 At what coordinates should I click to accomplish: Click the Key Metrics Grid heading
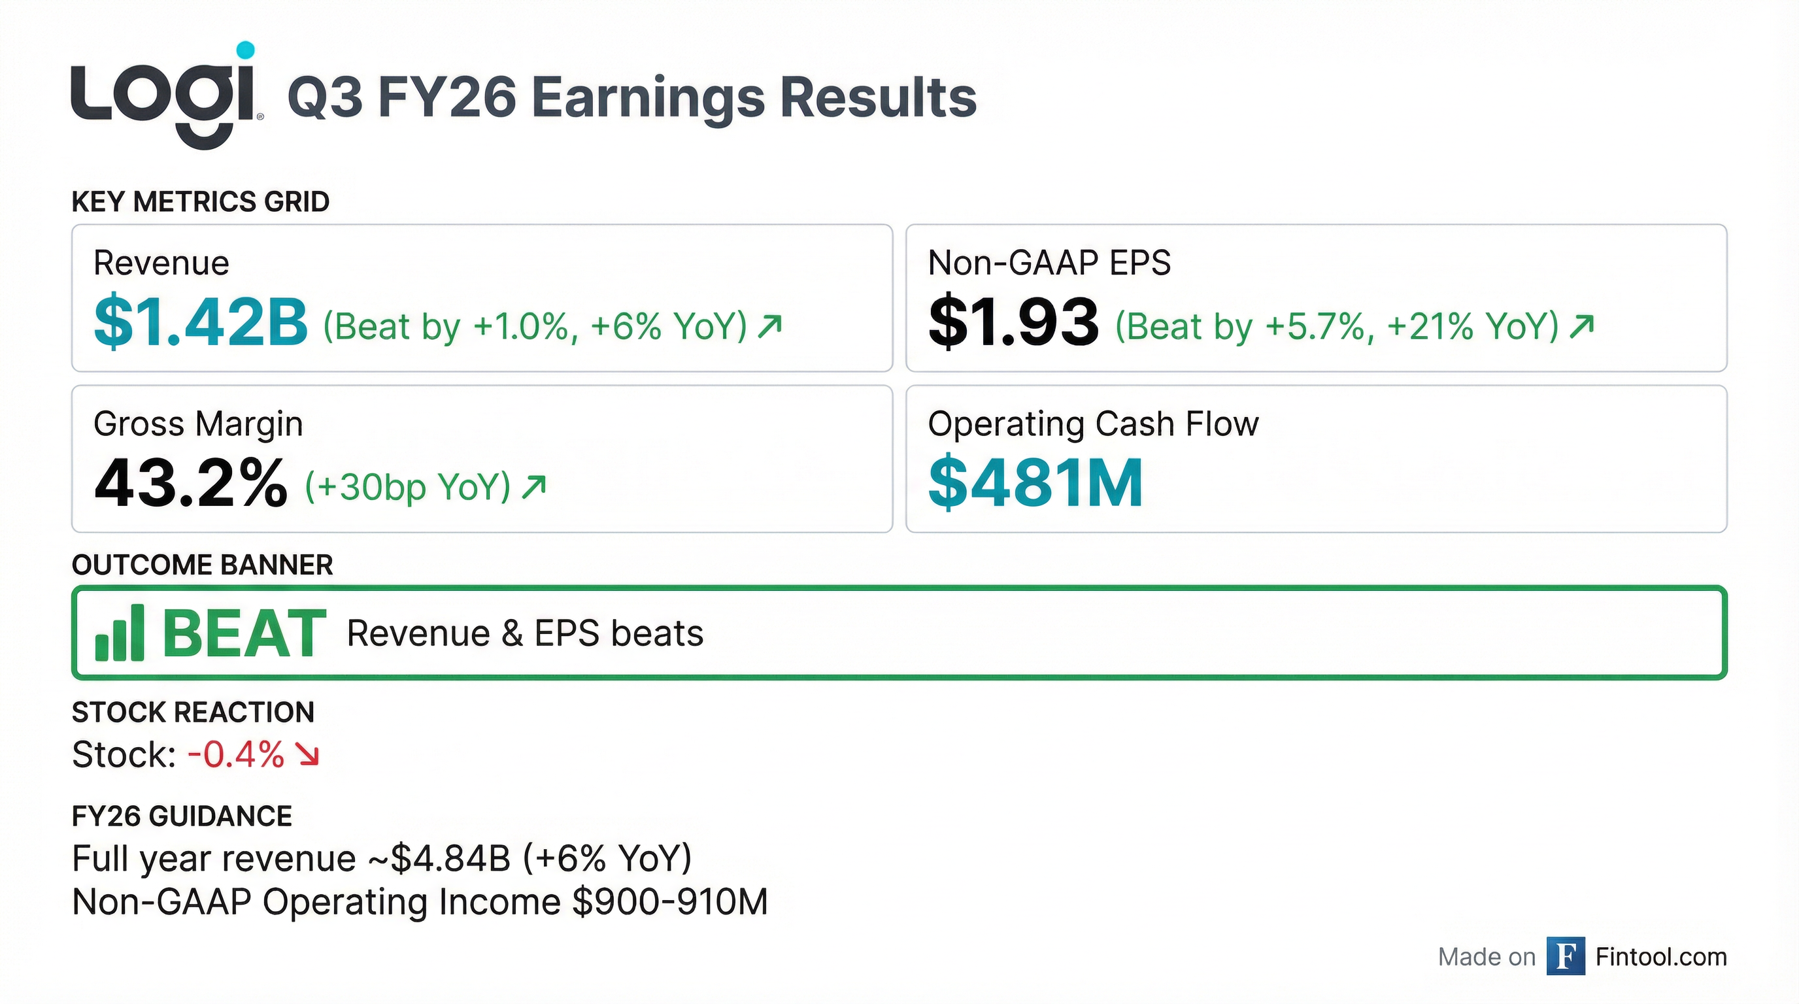pyautogui.click(x=201, y=202)
